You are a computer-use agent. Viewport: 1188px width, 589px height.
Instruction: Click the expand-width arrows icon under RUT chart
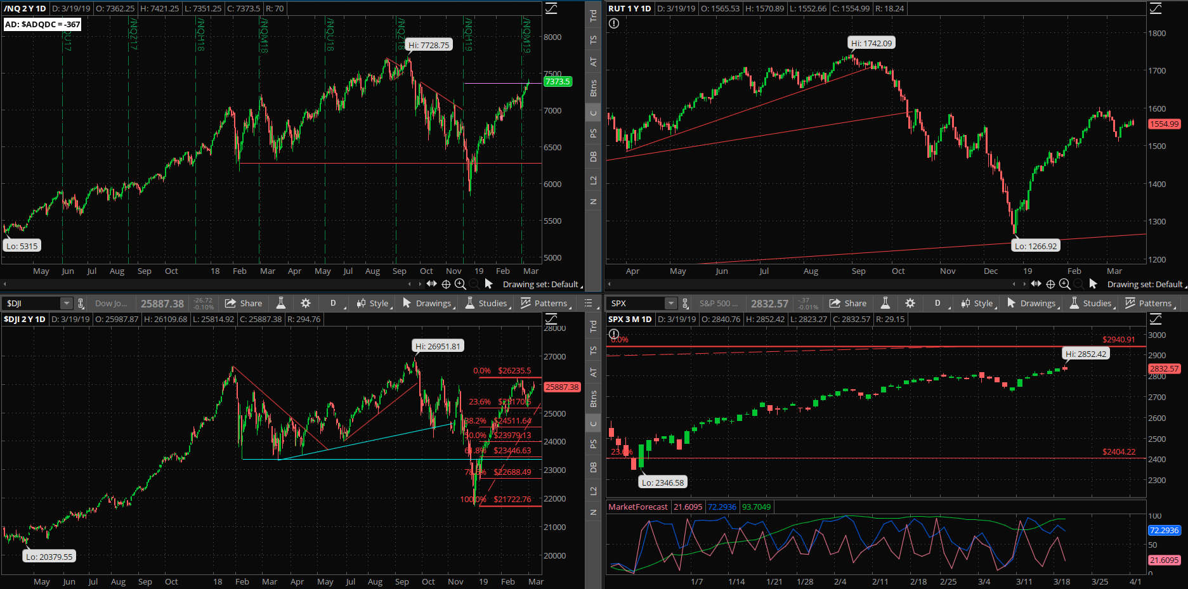click(1036, 283)
